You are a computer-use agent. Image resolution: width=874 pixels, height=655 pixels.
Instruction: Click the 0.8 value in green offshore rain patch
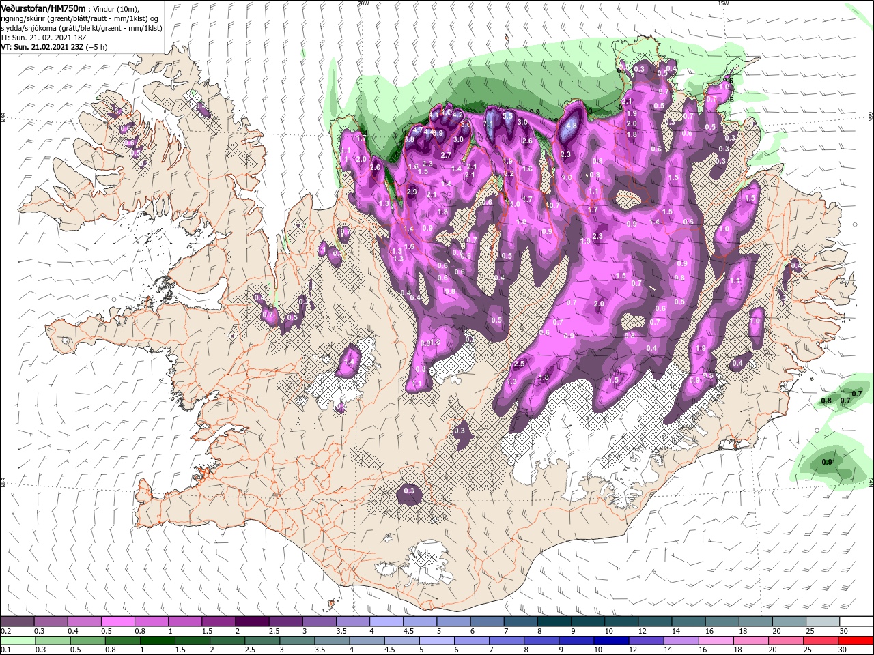(x=826, y=401)
